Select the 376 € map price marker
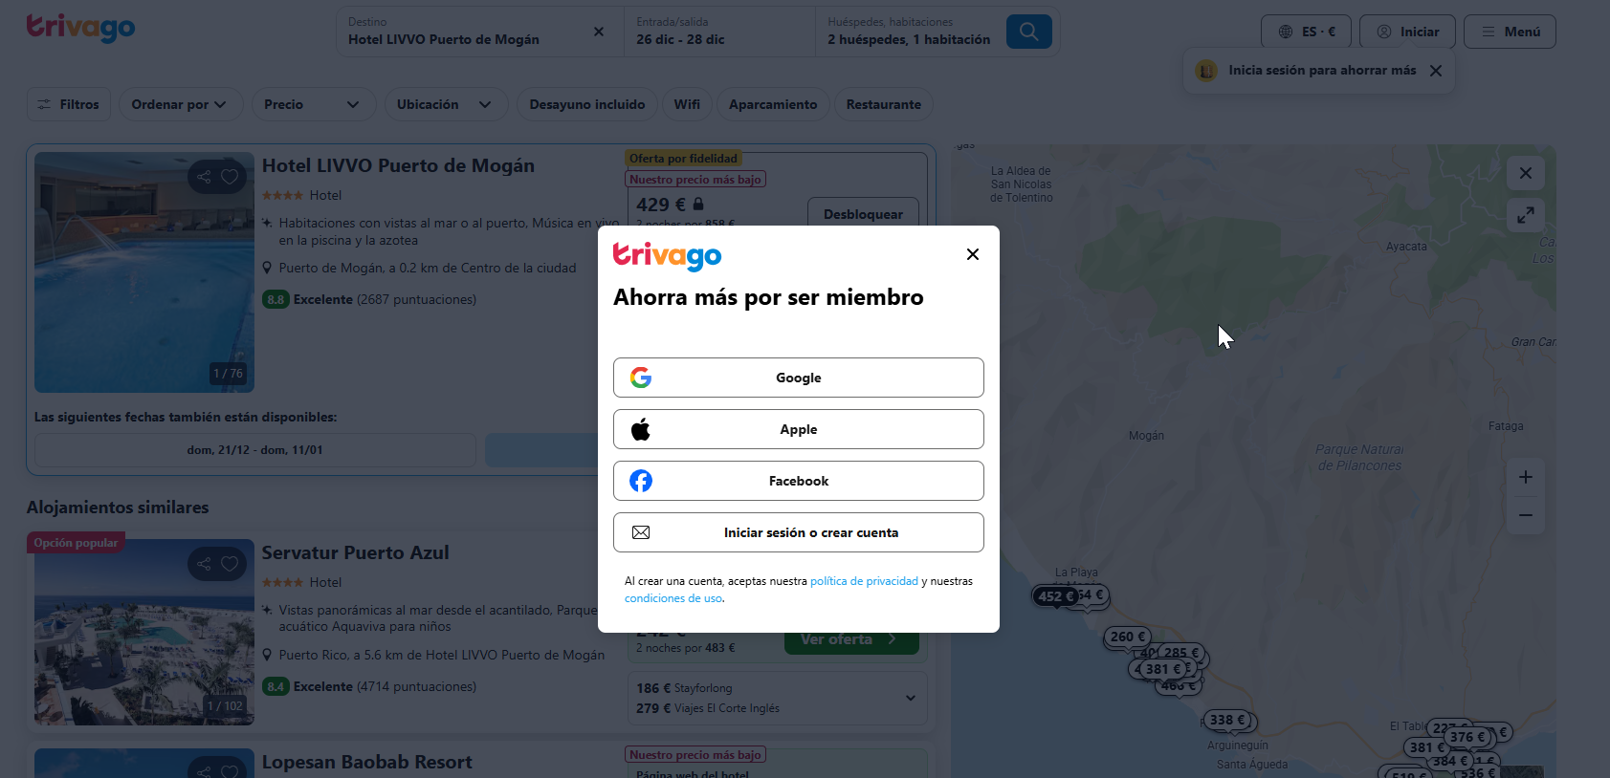The width and height of the screenshot is (1610, 778). 1467,737
